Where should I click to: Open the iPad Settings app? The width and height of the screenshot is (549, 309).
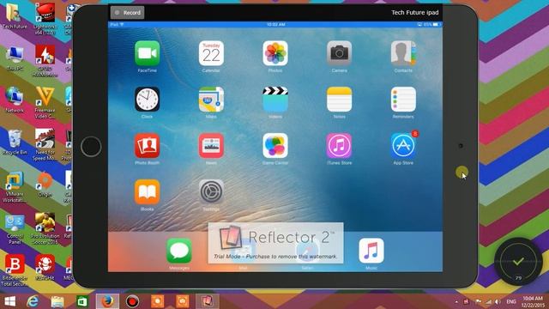click(x=211, y=192)
